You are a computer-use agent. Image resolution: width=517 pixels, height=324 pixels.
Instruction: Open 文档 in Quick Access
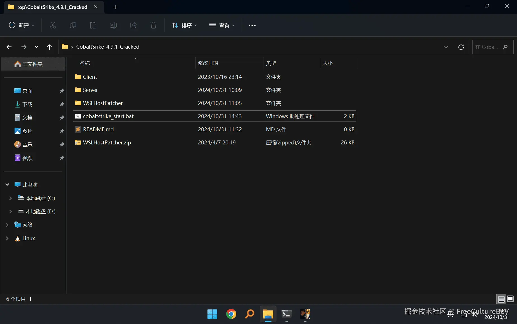point(27,118)
